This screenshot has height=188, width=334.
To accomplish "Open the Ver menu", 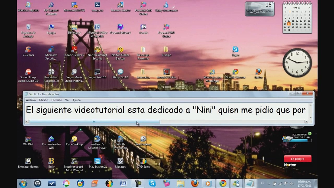I will (x=67, y=100).
